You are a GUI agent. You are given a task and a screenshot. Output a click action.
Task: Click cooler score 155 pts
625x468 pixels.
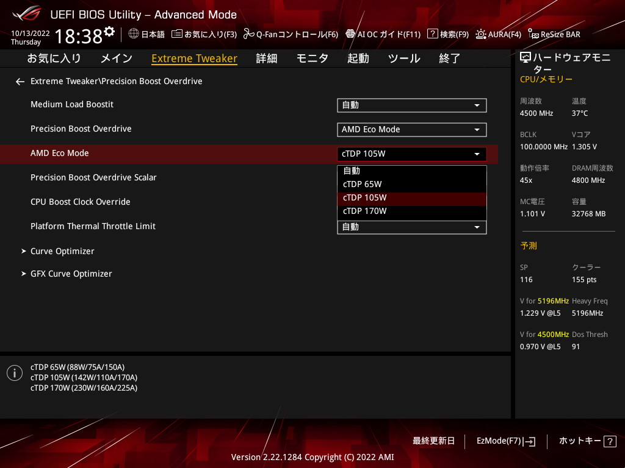[x=584, y=280]
